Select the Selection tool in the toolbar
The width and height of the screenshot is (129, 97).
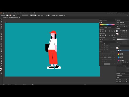click(x=1, y=20)
